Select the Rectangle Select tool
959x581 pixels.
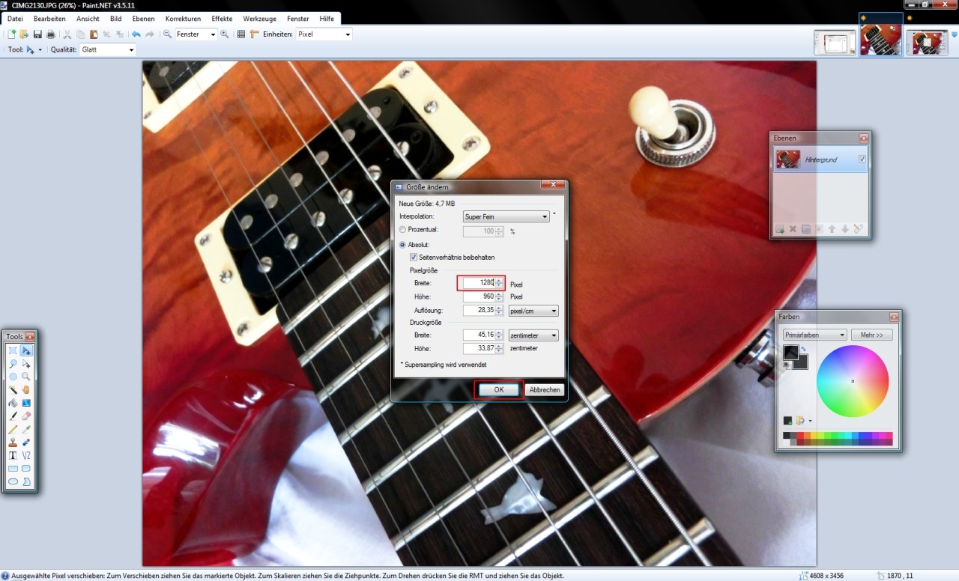click(x=13, y=350)
